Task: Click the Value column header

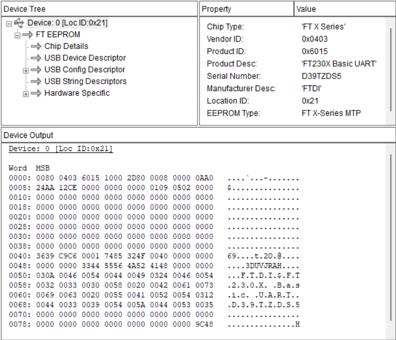Action: pyautogui.click(x=344, y=9)
